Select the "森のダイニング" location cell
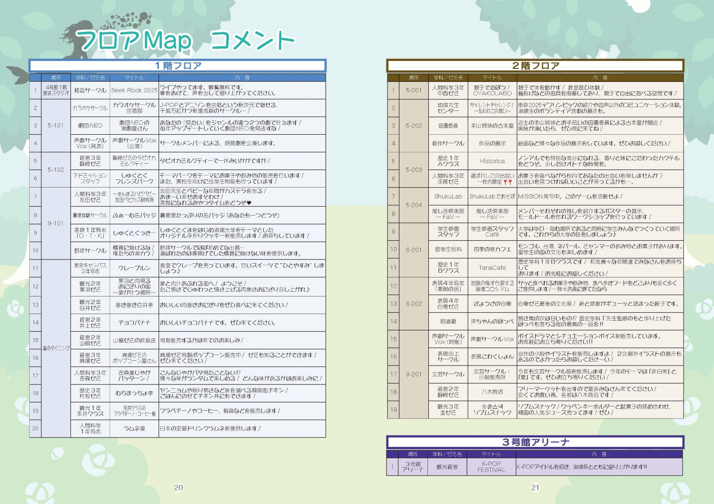This screenshot has height=504, width=714. (56, 348)
